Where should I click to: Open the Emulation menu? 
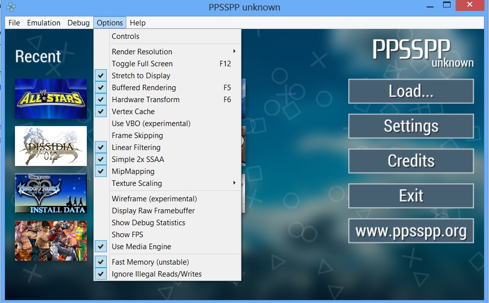(43, 23)
